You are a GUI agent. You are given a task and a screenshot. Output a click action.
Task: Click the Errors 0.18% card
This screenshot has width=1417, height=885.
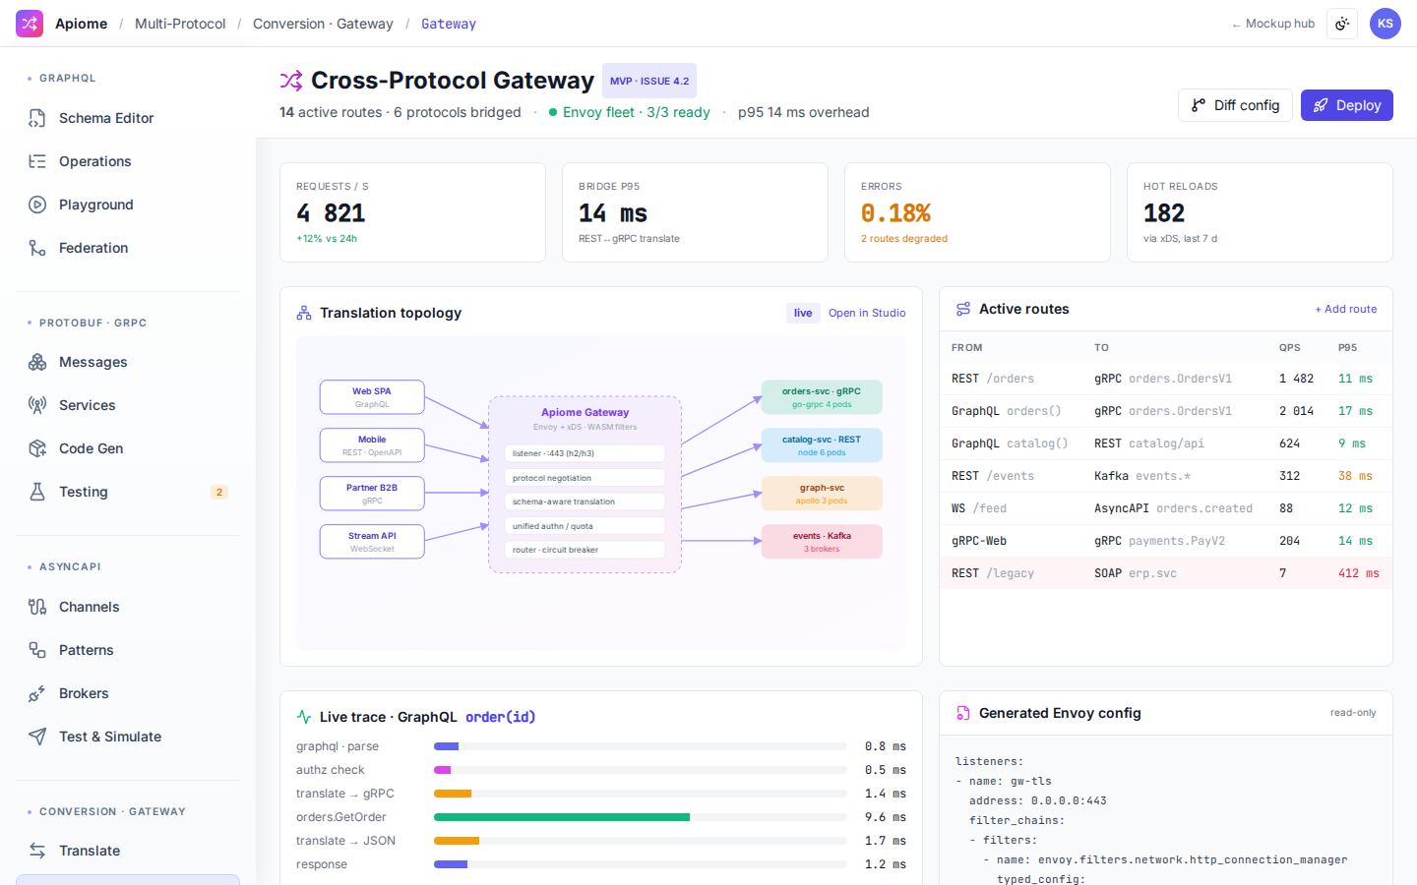click(977, 212)
